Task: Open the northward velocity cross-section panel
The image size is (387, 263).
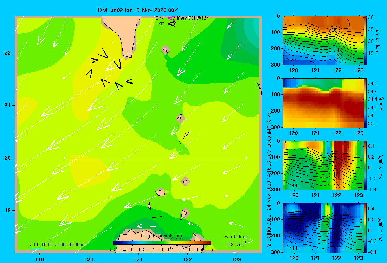Action: click(x=323, y=166)
